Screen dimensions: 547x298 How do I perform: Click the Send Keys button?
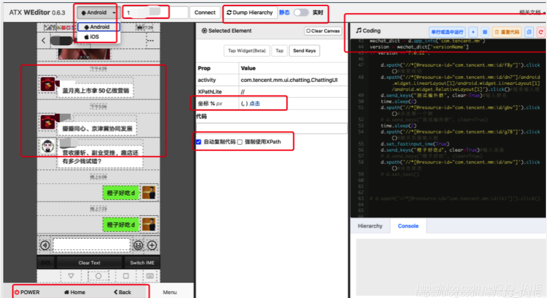click(304, 51)
